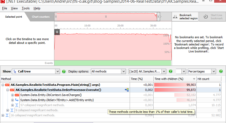Screen dimensions: 226x123
Task: Switch to the Chart counters tab
Action: click(x=41, y=17)
